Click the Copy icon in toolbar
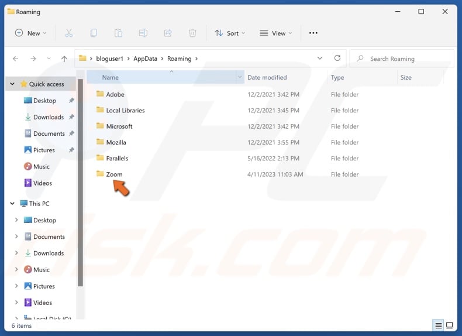 click(x=94, y=33)
